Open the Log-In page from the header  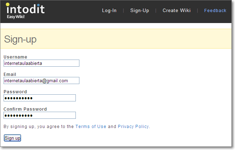109,10
